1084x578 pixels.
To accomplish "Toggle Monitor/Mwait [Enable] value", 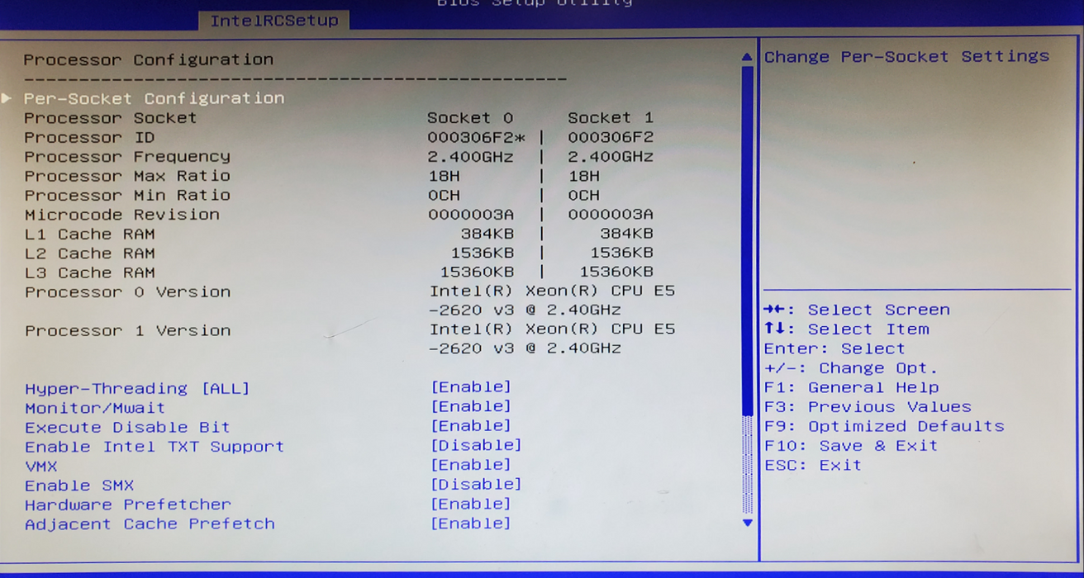I will (x=471, y=406).
